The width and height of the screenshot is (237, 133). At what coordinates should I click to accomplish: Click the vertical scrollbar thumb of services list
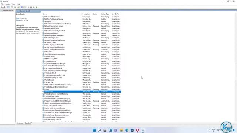click(x=236, y=71)
